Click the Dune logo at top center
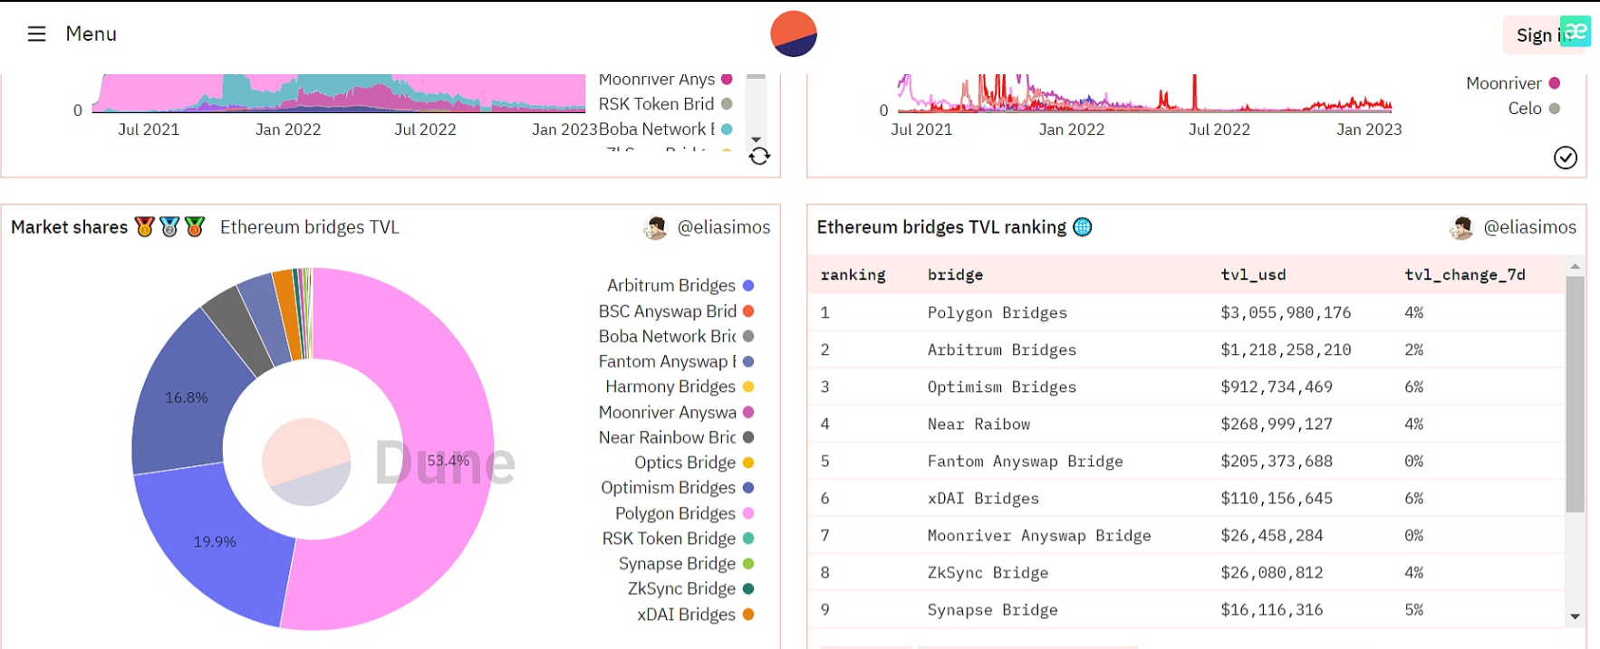 tap(794, 34)
